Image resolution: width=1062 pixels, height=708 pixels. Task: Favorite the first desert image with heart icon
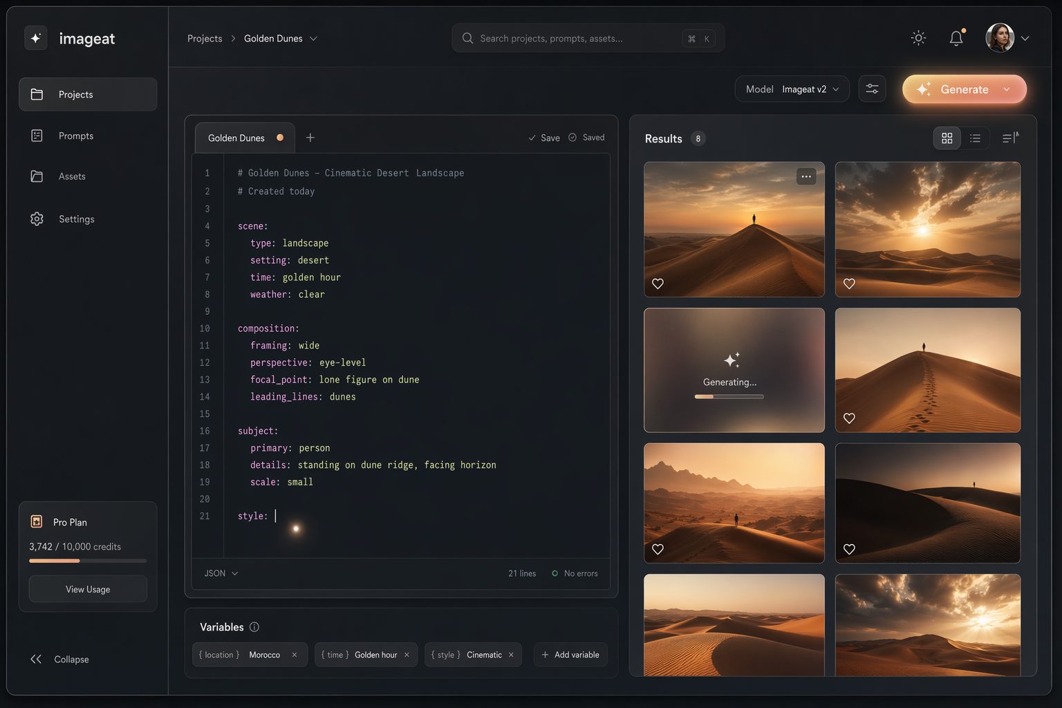658,283
